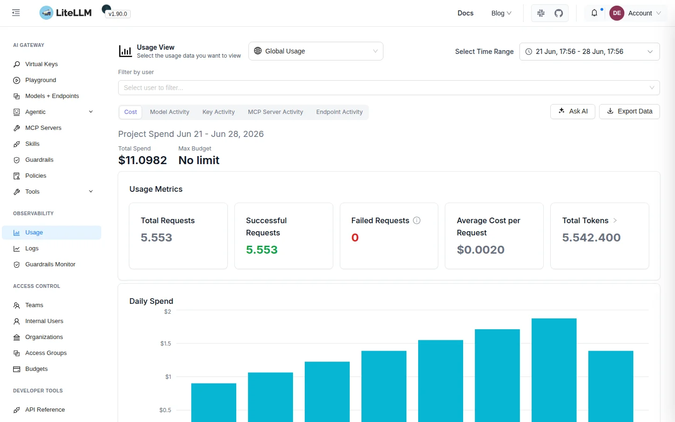Click the Ask AI button
The width and height of the screenshot is (675, 422).
tap(573, 112)
